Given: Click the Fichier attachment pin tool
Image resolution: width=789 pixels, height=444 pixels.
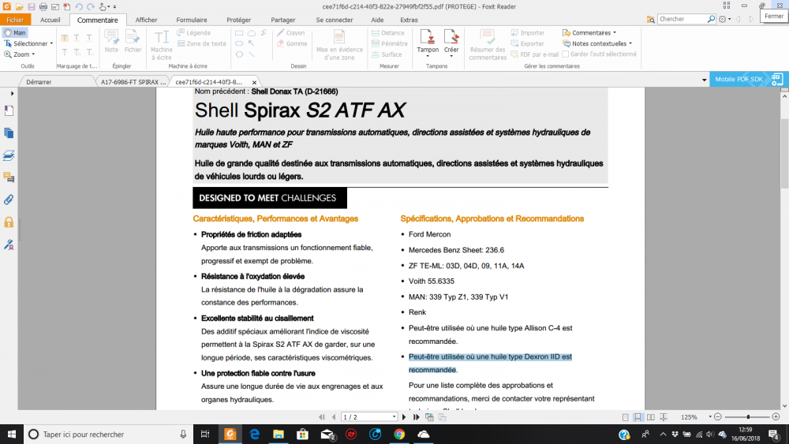Looking at the screenshot, I should [x=133, y=41].
